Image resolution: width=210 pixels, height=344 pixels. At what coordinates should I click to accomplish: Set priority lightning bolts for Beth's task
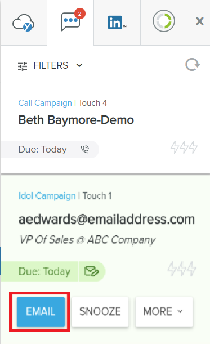184,147
